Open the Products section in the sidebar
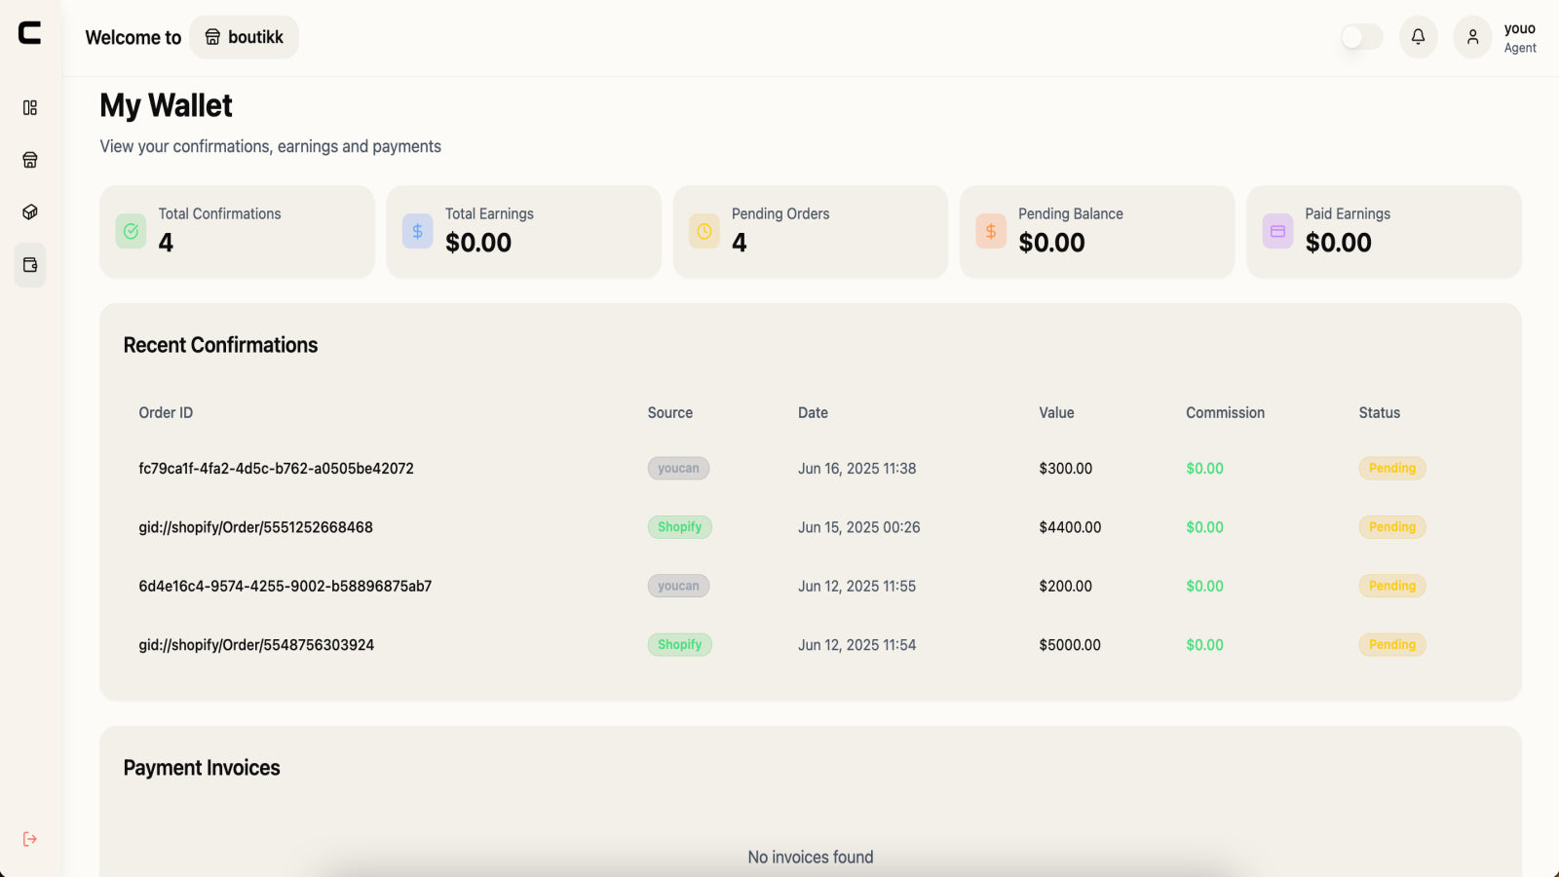This screenshot has height=877, width=1559. pyautogui.click(x=29, y=211)
